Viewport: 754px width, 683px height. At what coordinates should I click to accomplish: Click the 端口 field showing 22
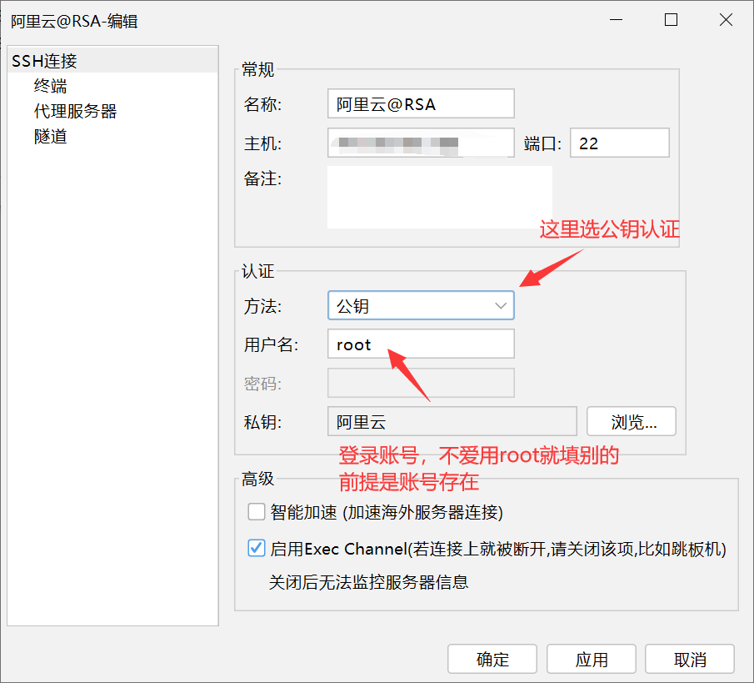[x=619, y=143]
